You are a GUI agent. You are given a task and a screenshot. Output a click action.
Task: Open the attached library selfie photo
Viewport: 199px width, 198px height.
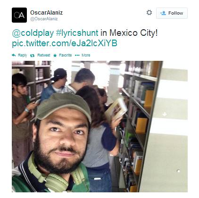point(99,126)
